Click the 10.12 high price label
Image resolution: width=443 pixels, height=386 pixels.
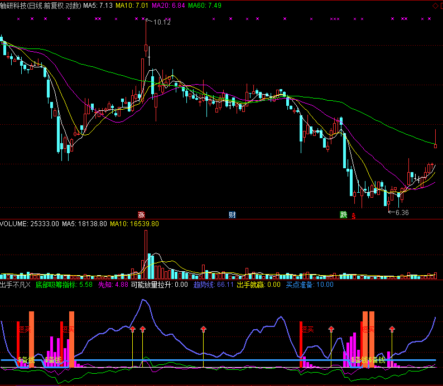coord(162,22)
